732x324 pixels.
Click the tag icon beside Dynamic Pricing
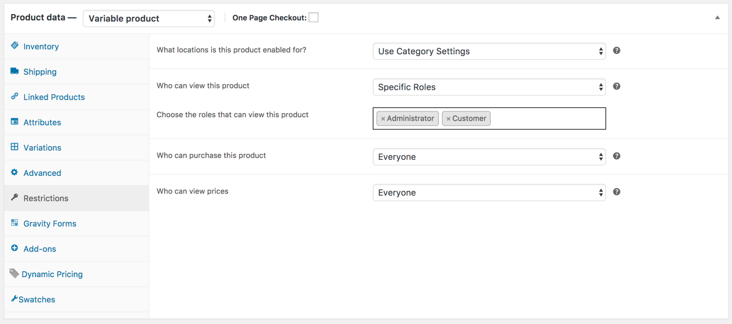point(14,273)
